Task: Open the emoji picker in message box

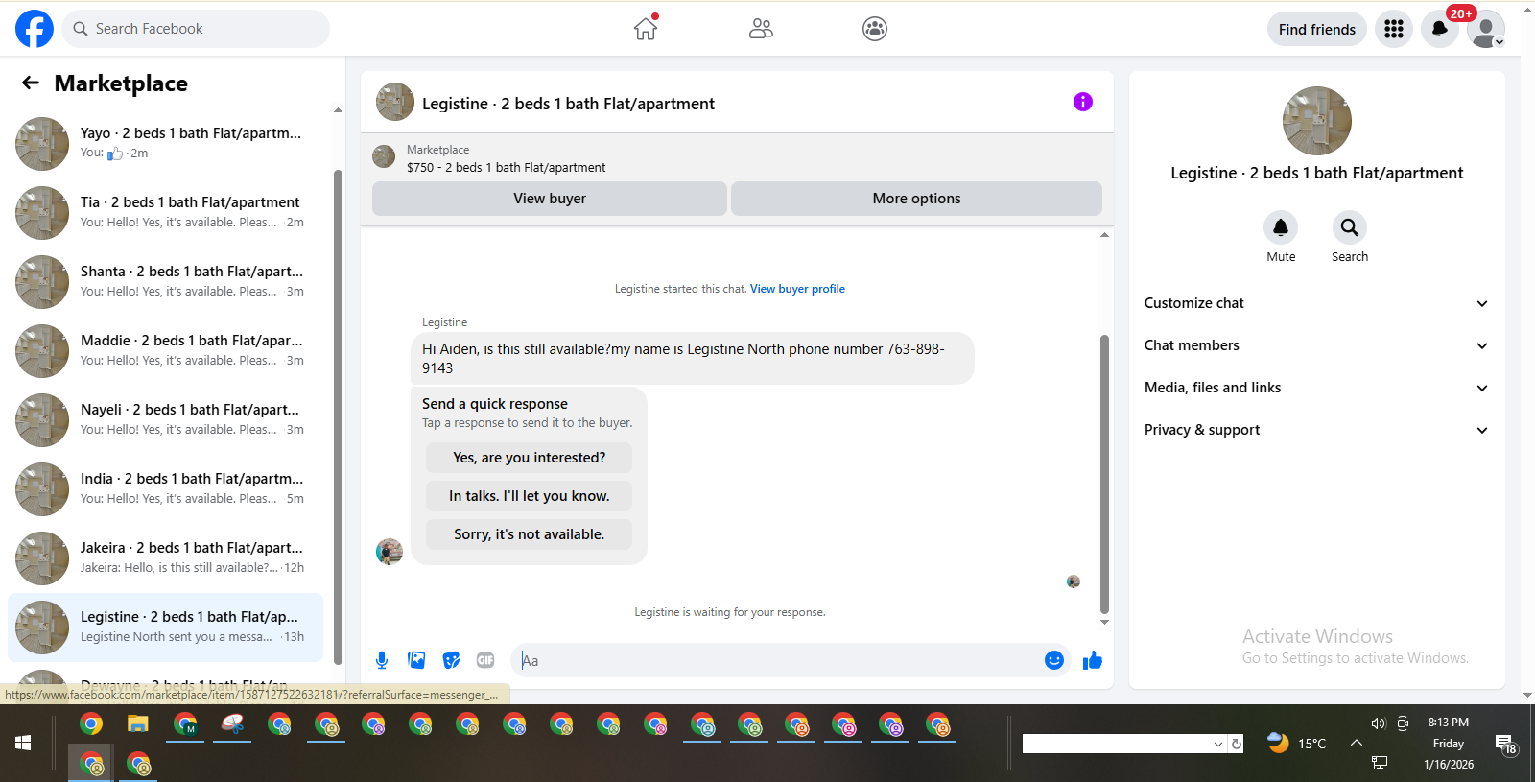Action: [1054, 660]
